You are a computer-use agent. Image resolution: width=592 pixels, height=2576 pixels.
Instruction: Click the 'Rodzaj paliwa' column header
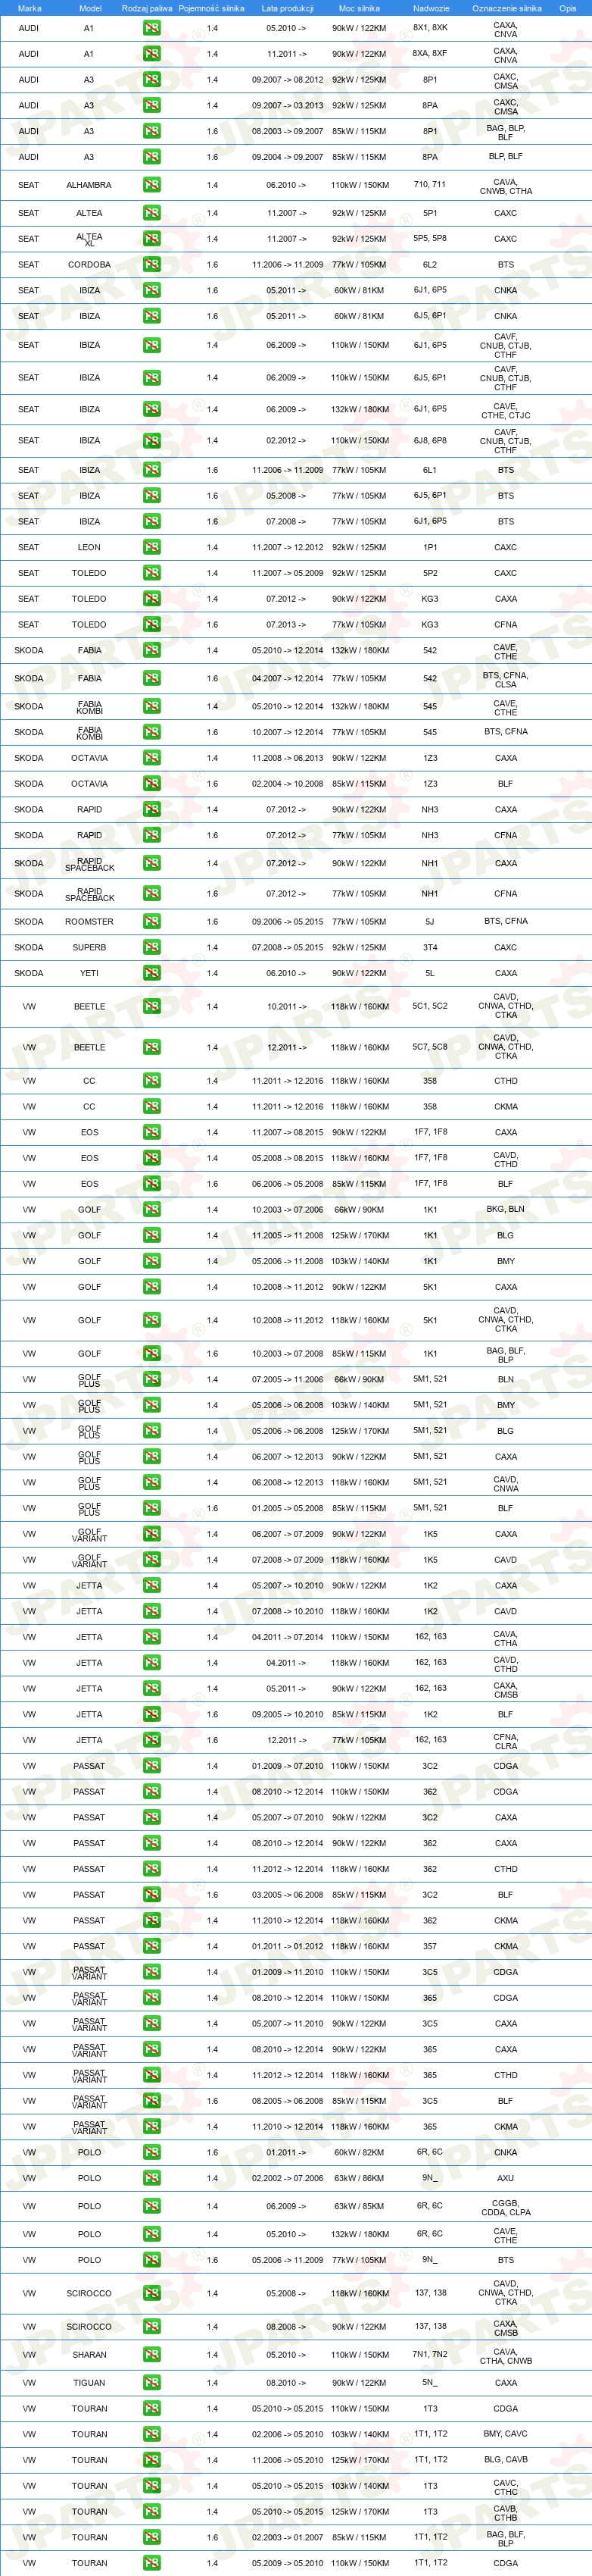147,8
